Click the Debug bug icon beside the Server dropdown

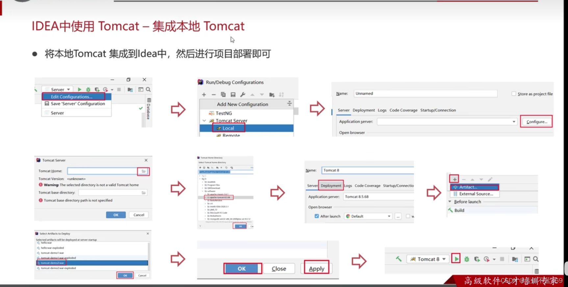[x=88, y=90]
